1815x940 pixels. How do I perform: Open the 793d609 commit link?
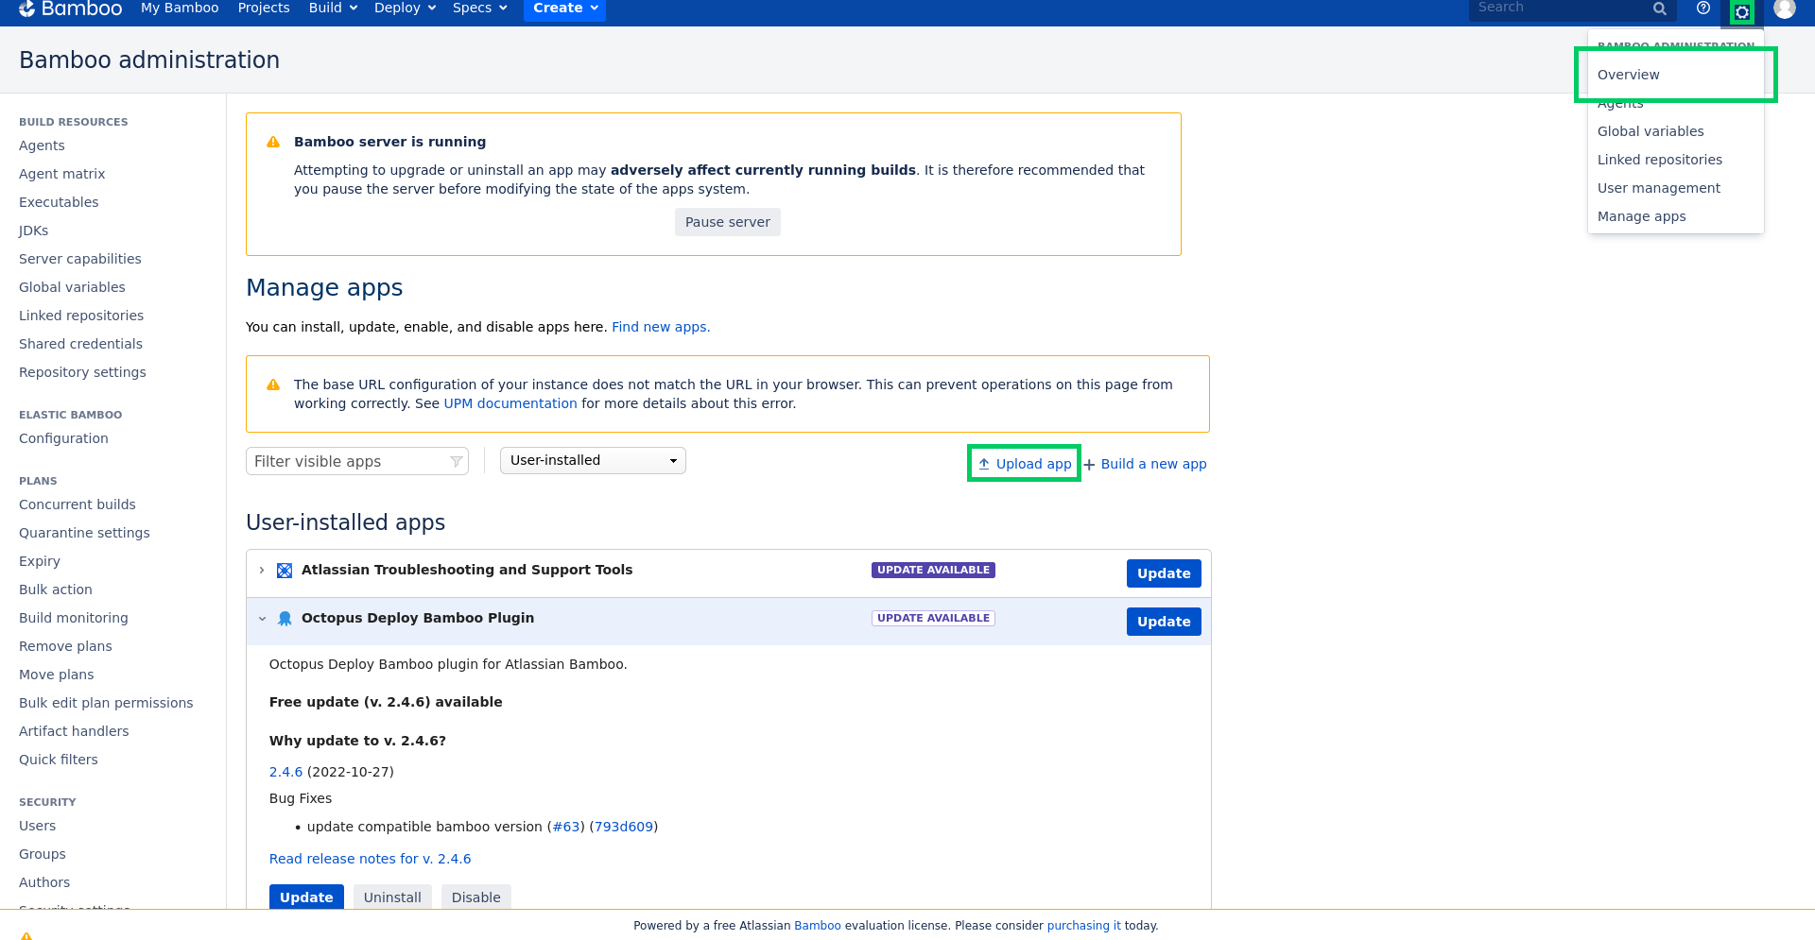(x=624, y=827)
